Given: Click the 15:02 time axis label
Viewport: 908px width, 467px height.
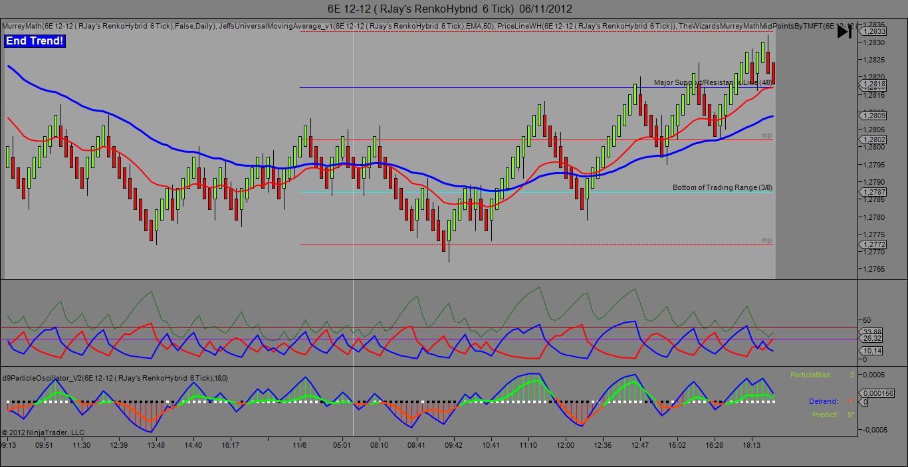Looking at the screenshot, I should tap(677, 446).
